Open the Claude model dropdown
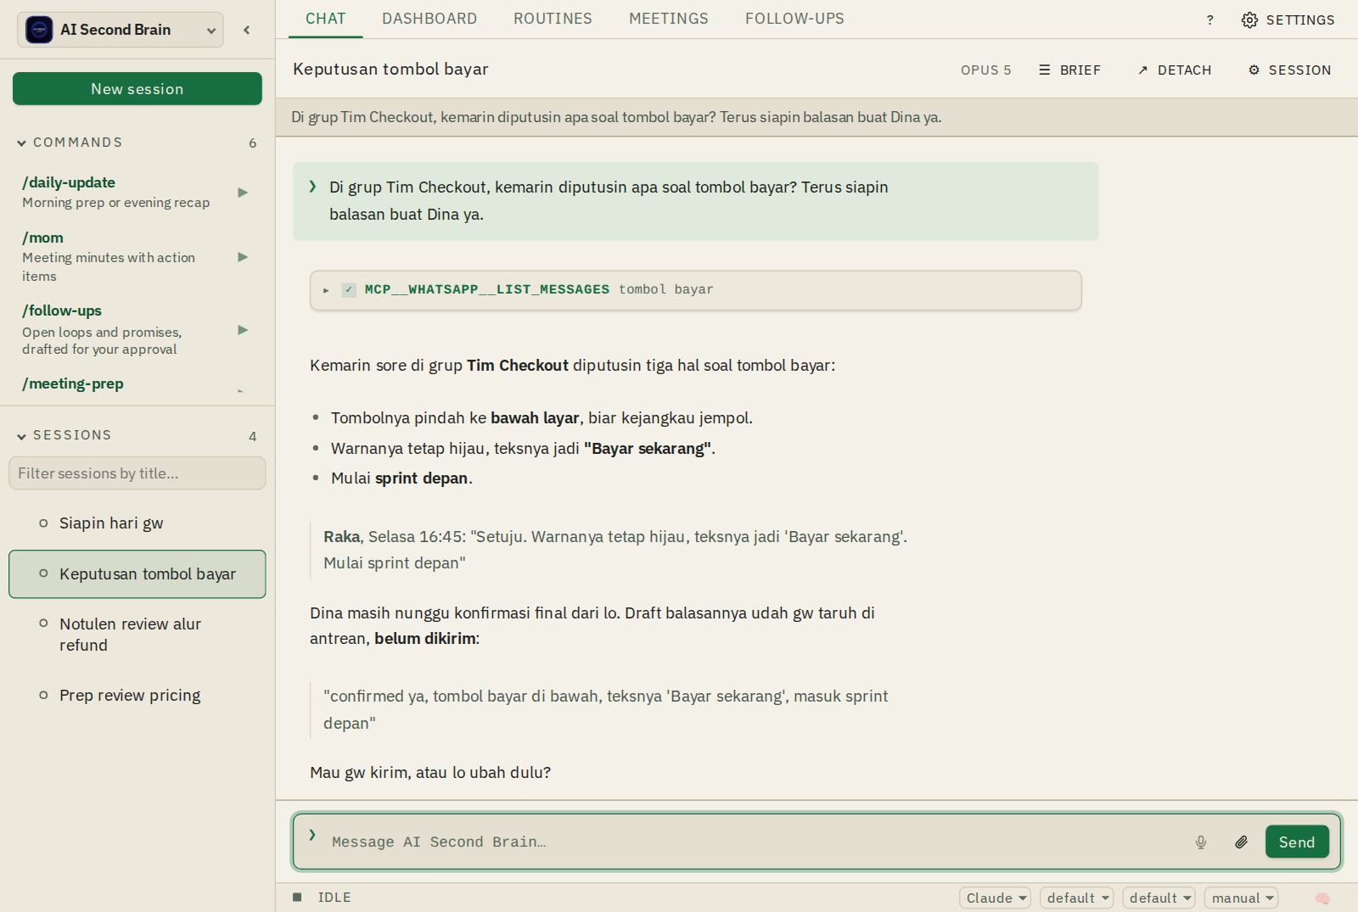Image resolution: width=1358 pixels, height=912 pixels. [x=996, y=898]
